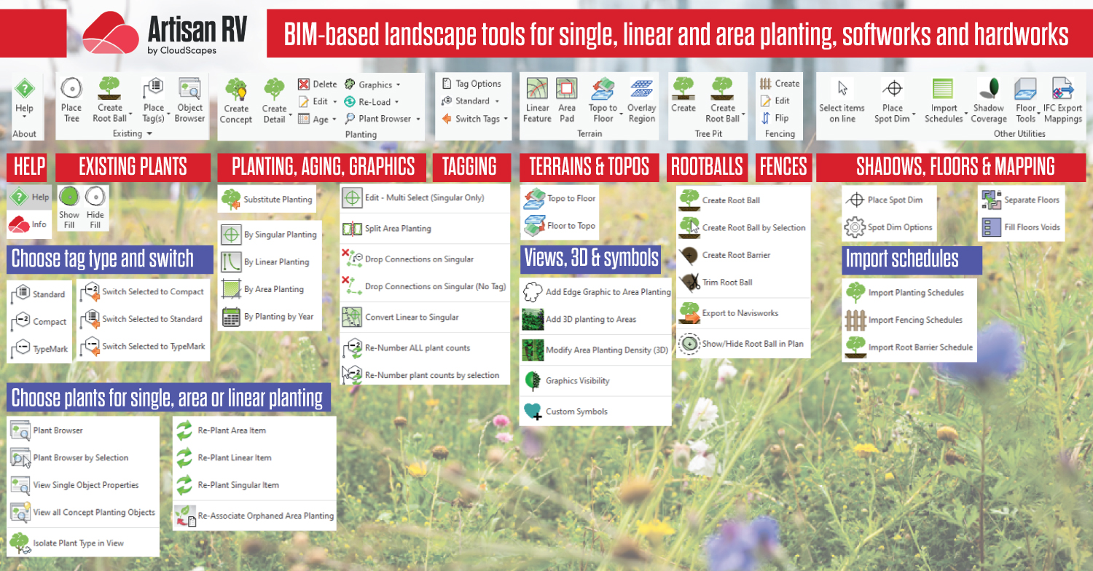Click Place Spot Dim ribbon icon
The height and width of the screenshot is (571, 1093).
click(893, 100)
